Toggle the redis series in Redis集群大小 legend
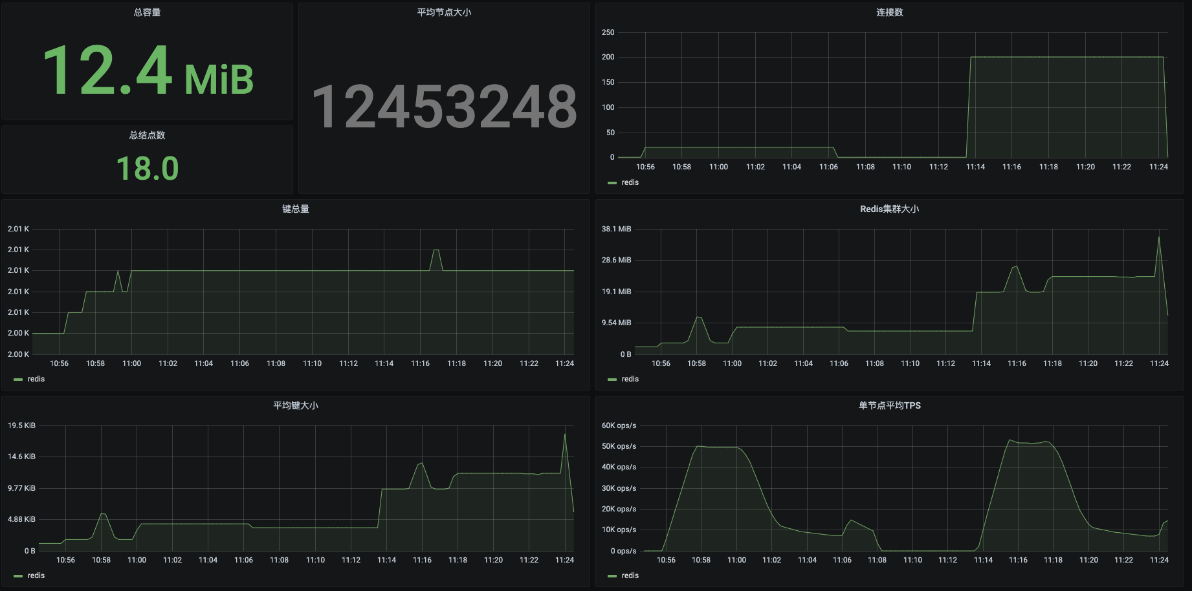 [630, 379]
